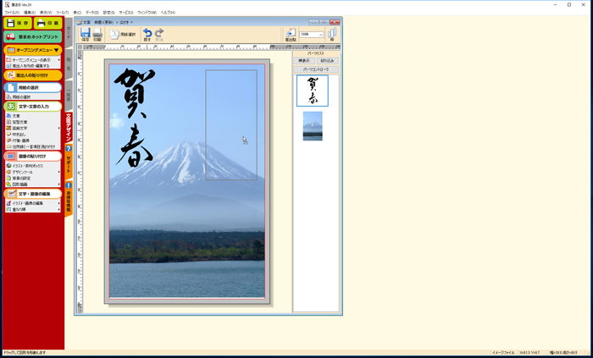This screenshot has width=593, height=358.
Task: Click the 印刷 printer icon in document toolbar
Action: [97, 34]
